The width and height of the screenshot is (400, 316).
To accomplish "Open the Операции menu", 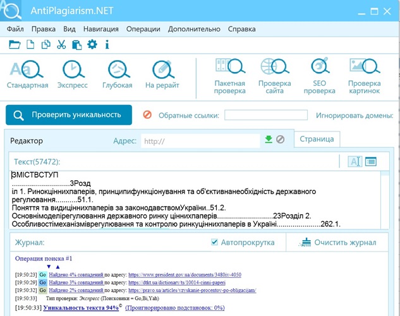I will coord(143,29).
